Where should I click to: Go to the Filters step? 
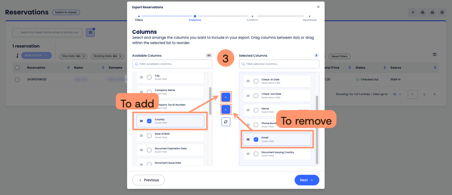(139, 19)
